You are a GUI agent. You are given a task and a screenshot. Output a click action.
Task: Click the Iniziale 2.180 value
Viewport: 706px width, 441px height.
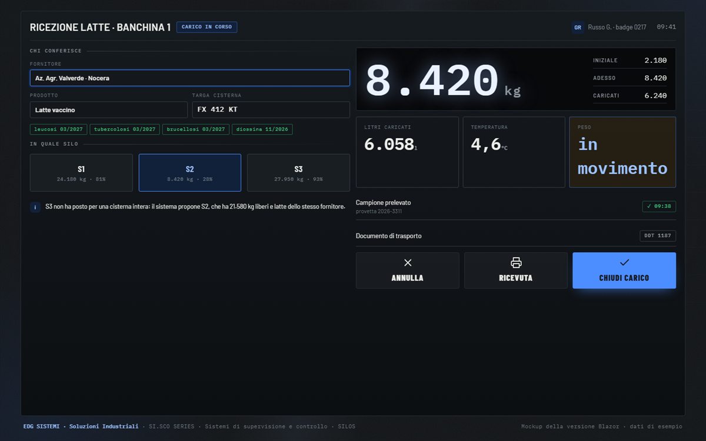tap(655, 61)
